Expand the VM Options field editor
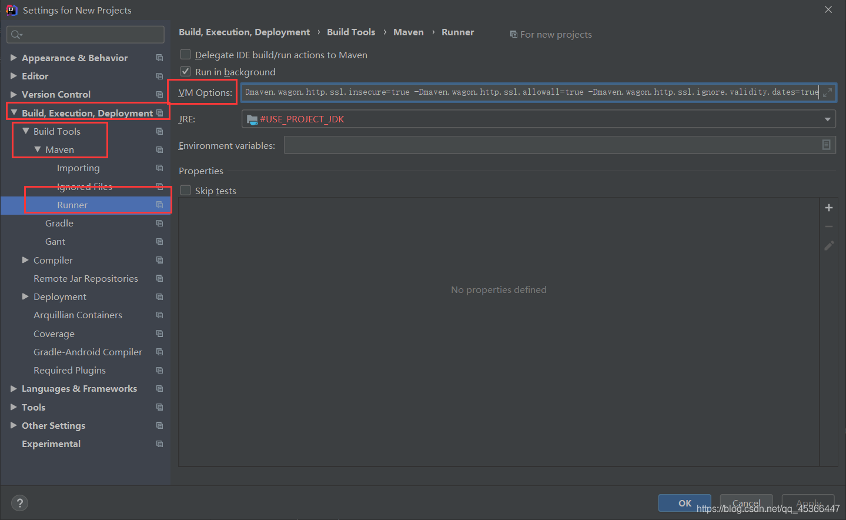The width and height of the screenshot is (846, 520). pos(827,92)
